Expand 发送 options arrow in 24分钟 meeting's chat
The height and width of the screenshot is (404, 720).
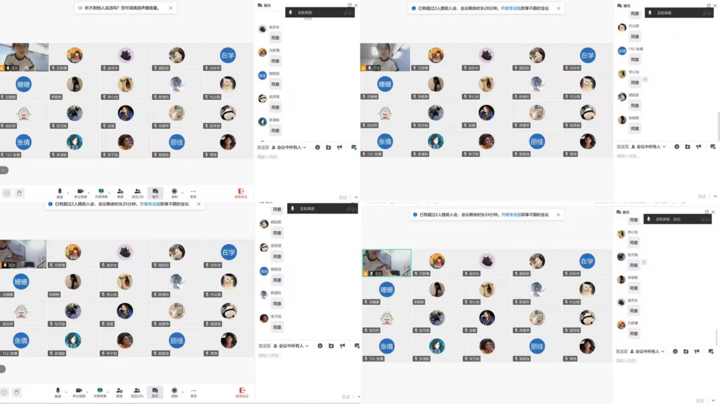(715, 401)
